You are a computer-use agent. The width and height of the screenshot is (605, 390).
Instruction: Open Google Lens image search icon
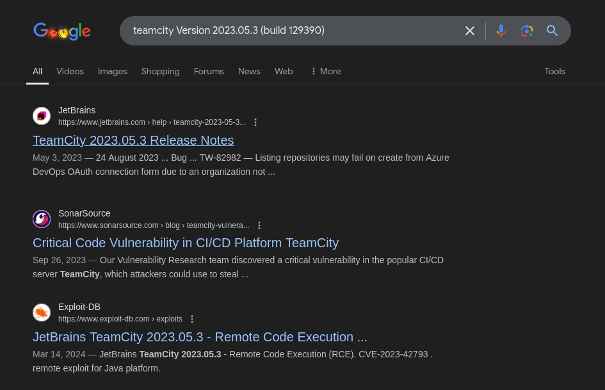click(527, 31)
